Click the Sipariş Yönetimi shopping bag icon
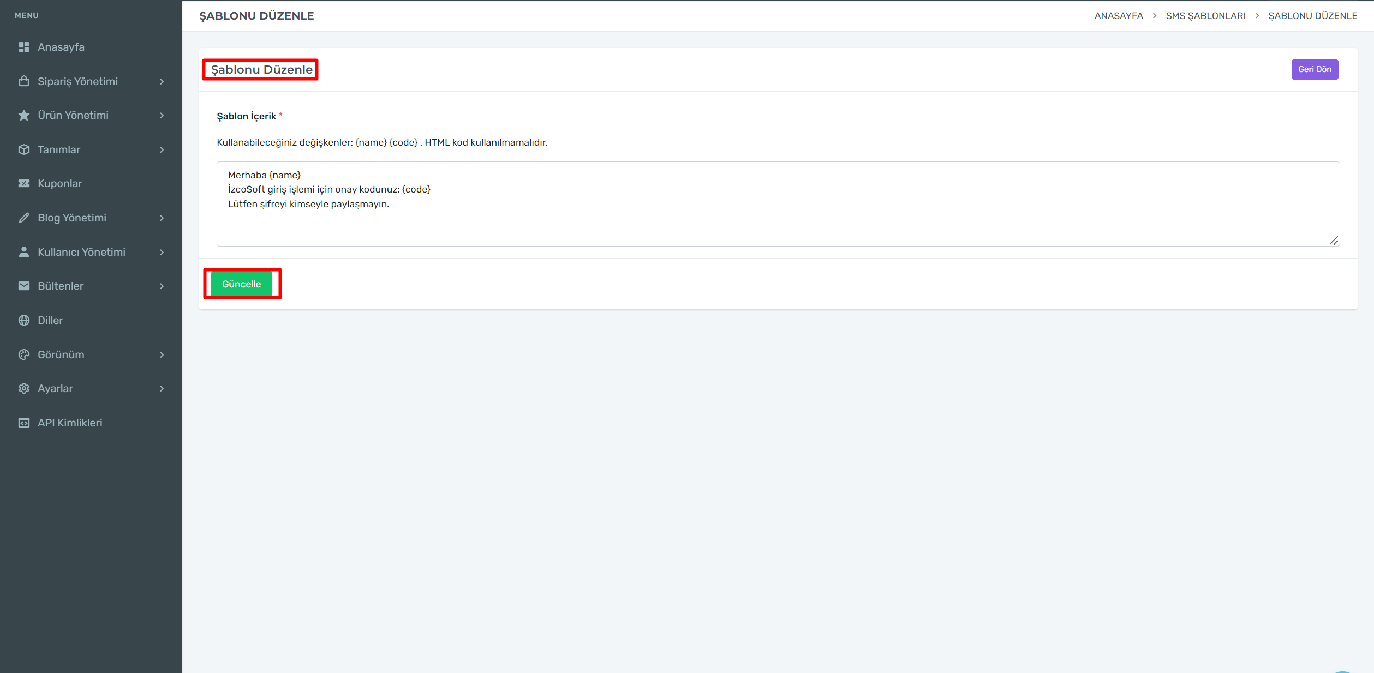 [23, 81]
